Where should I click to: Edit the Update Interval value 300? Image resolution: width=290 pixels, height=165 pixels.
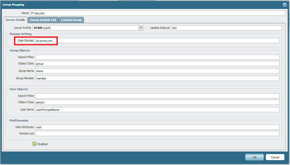click(226, 28)
